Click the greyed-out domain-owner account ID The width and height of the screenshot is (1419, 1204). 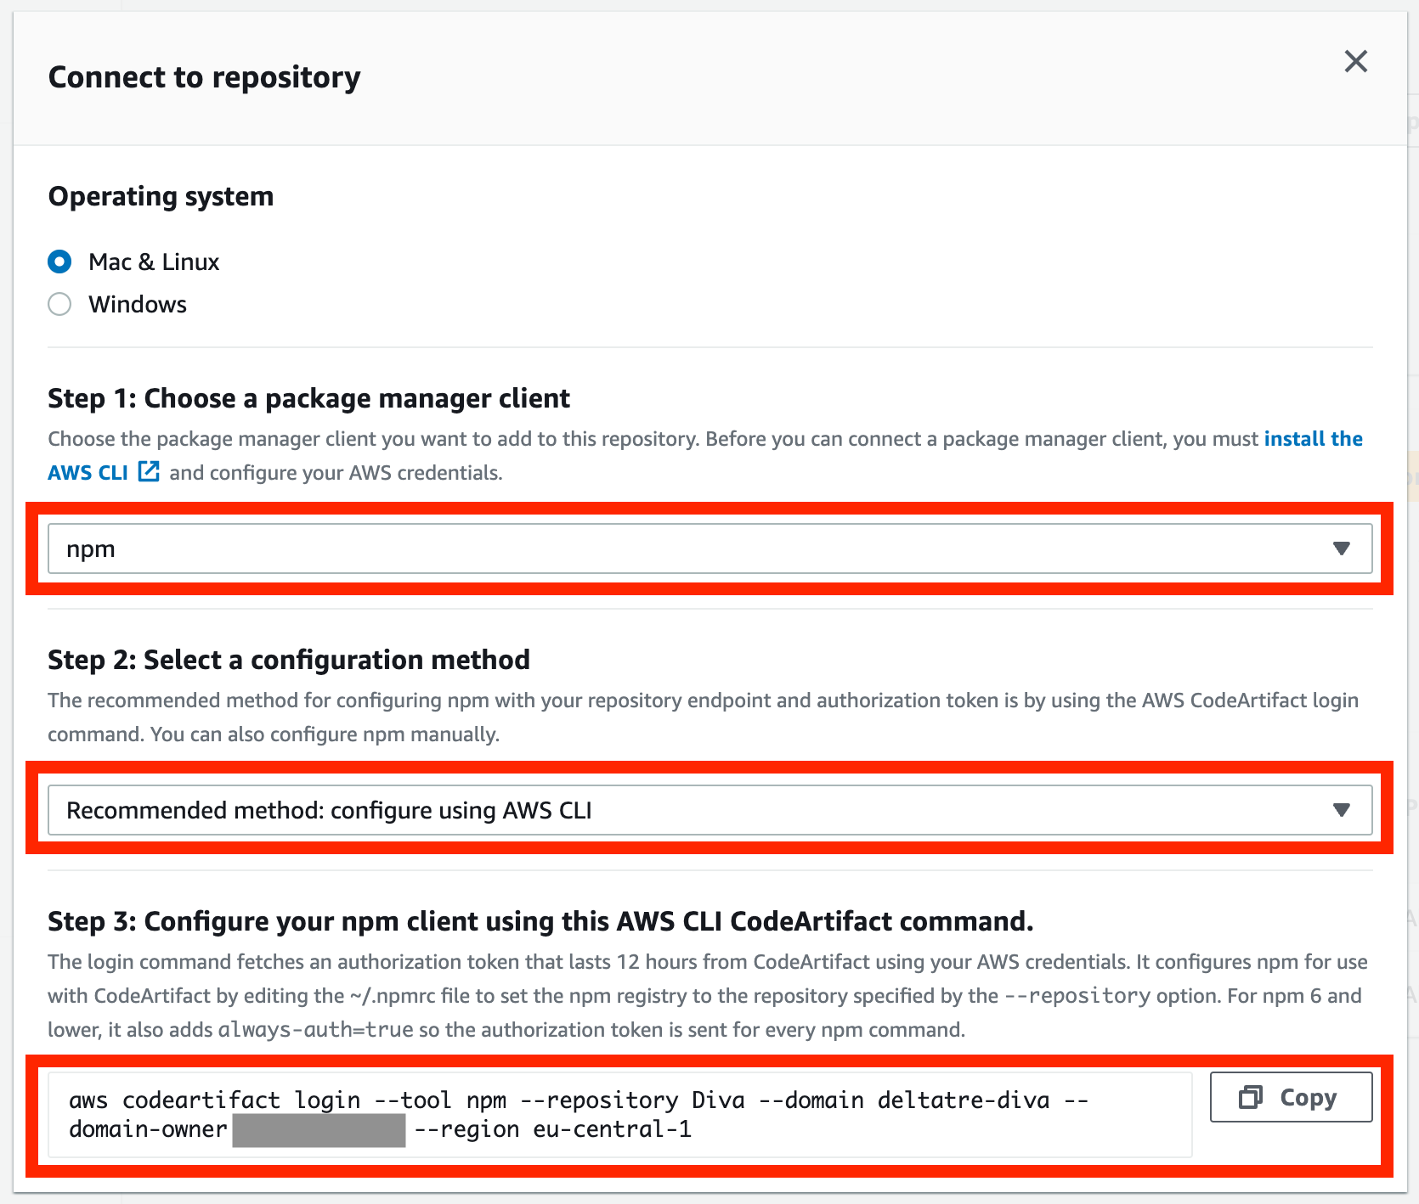click(x=319, y=1130)
